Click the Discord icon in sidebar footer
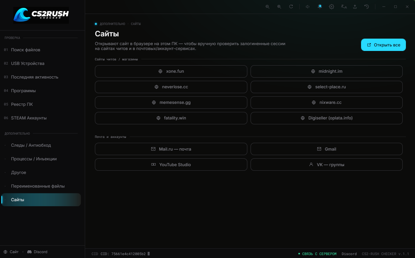The height and width of the screenshot is (258, 415). pos(29,252)
